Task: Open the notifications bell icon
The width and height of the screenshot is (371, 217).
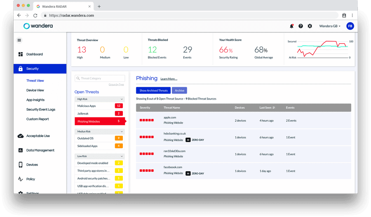Action: [291, 26]
